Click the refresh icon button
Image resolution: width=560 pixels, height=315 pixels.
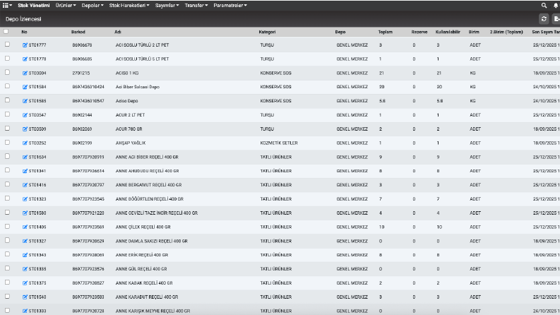click(x=544, y=19)
